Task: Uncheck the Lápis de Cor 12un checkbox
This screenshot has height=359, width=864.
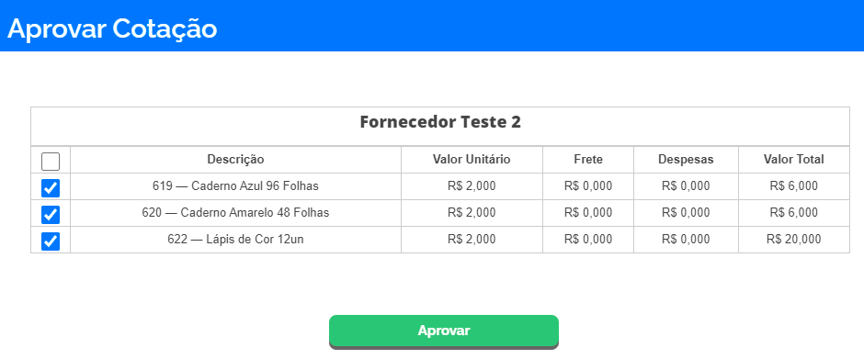Action: click(51, 241)
